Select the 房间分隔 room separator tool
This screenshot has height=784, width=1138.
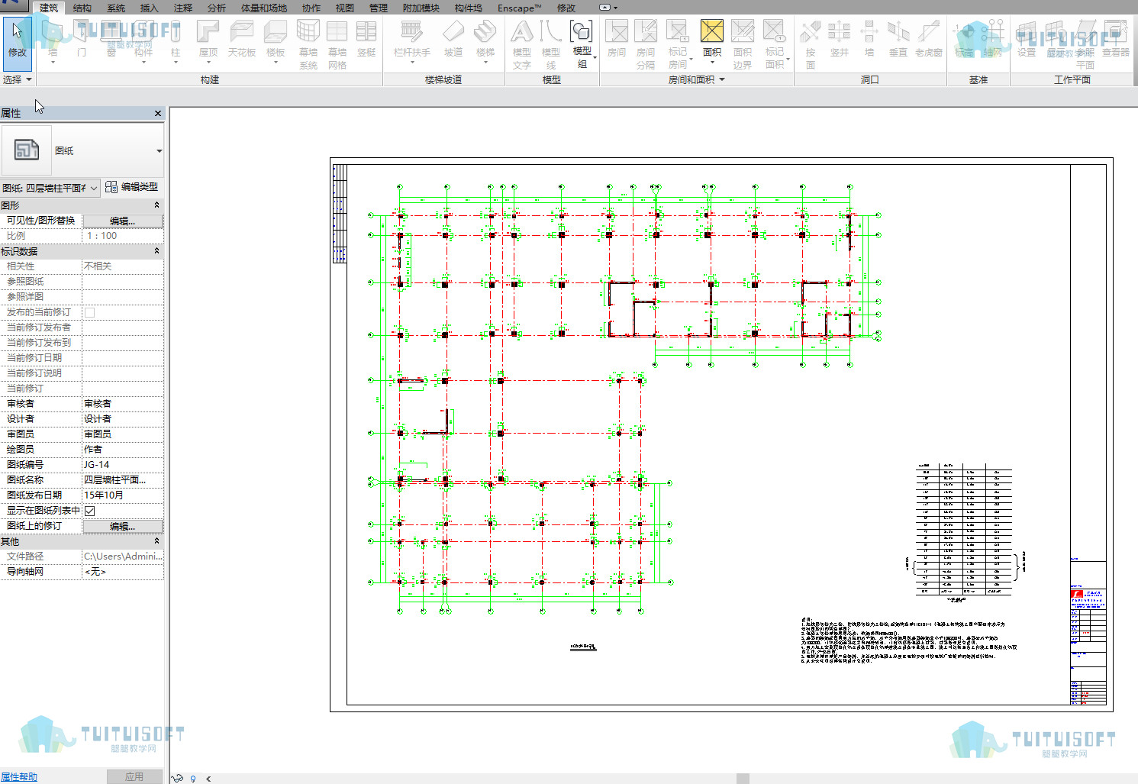pyautogui.click(x=646, y=44)
